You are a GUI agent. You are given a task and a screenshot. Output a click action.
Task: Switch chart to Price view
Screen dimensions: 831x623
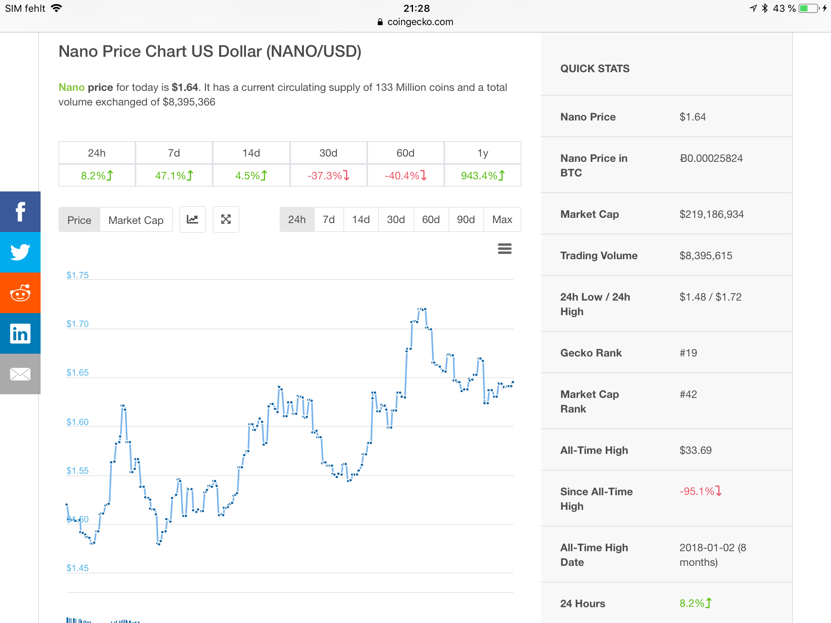[x=79, y=220]
